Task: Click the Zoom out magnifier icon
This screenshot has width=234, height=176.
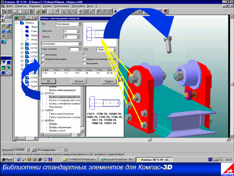Action: pyautogui.click(x=74, y=11)
